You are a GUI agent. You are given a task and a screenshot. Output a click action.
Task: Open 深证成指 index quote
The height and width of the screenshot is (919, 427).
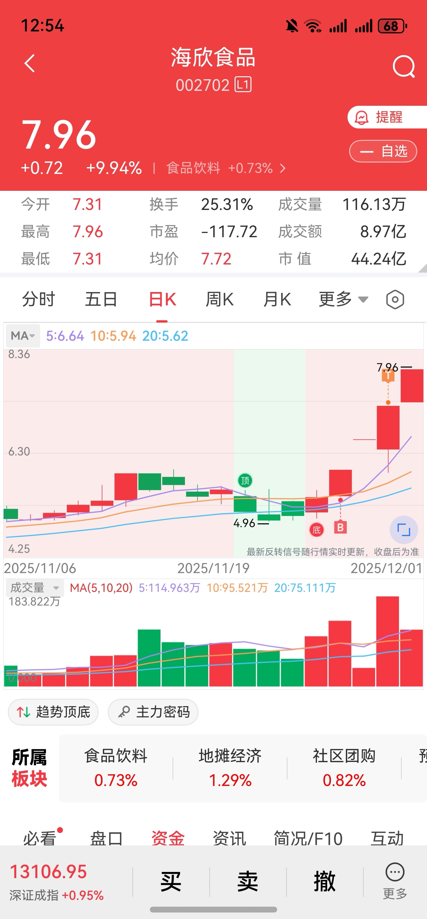57,882
